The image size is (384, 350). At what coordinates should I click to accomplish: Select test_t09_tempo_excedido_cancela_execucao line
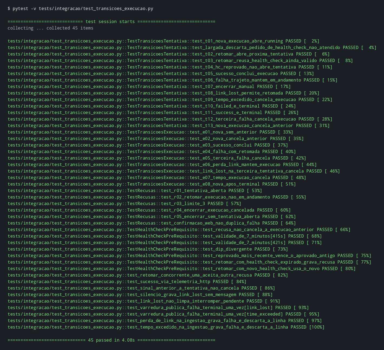(x=170, y=100)
